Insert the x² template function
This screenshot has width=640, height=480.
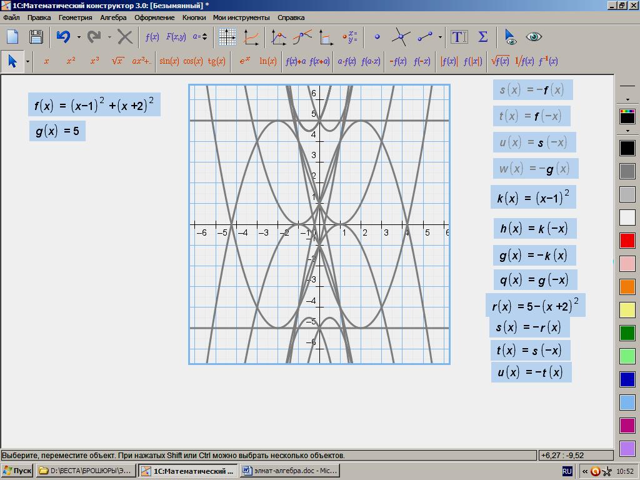click(71, 61)
